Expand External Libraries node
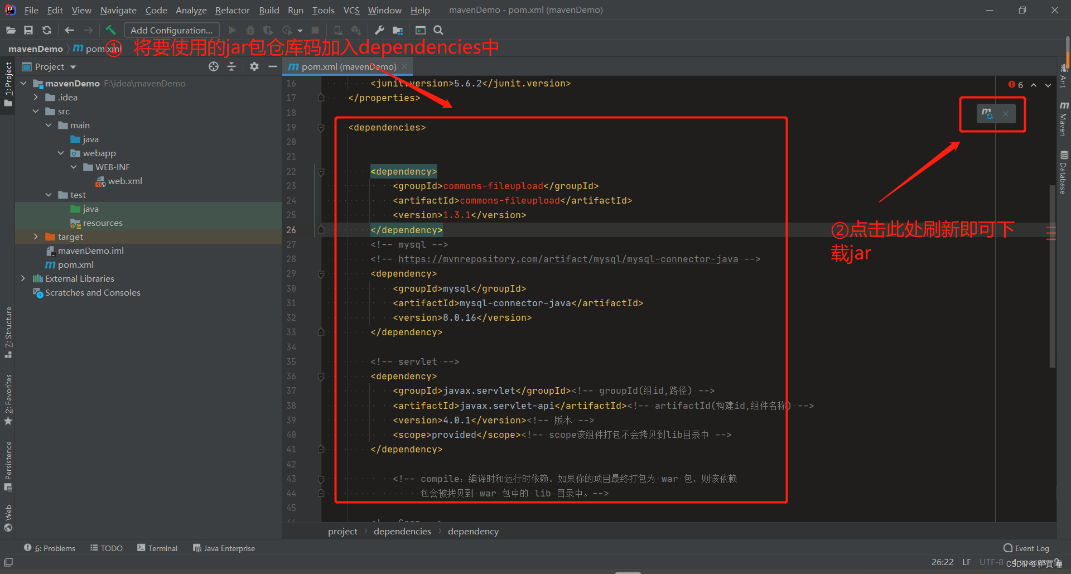Viewport: 1071px width, 574px height. click(x=23, y=278)
